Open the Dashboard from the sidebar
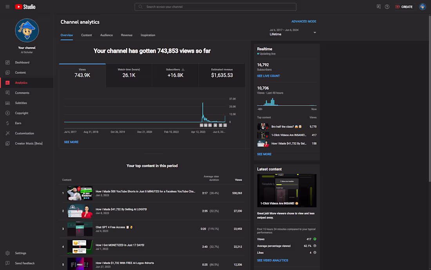Viewport: 431px width, 270px height. pos(22,62)
